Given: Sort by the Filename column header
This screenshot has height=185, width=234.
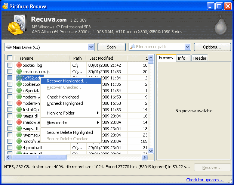Looking at the screenshot, I should 42,58.
